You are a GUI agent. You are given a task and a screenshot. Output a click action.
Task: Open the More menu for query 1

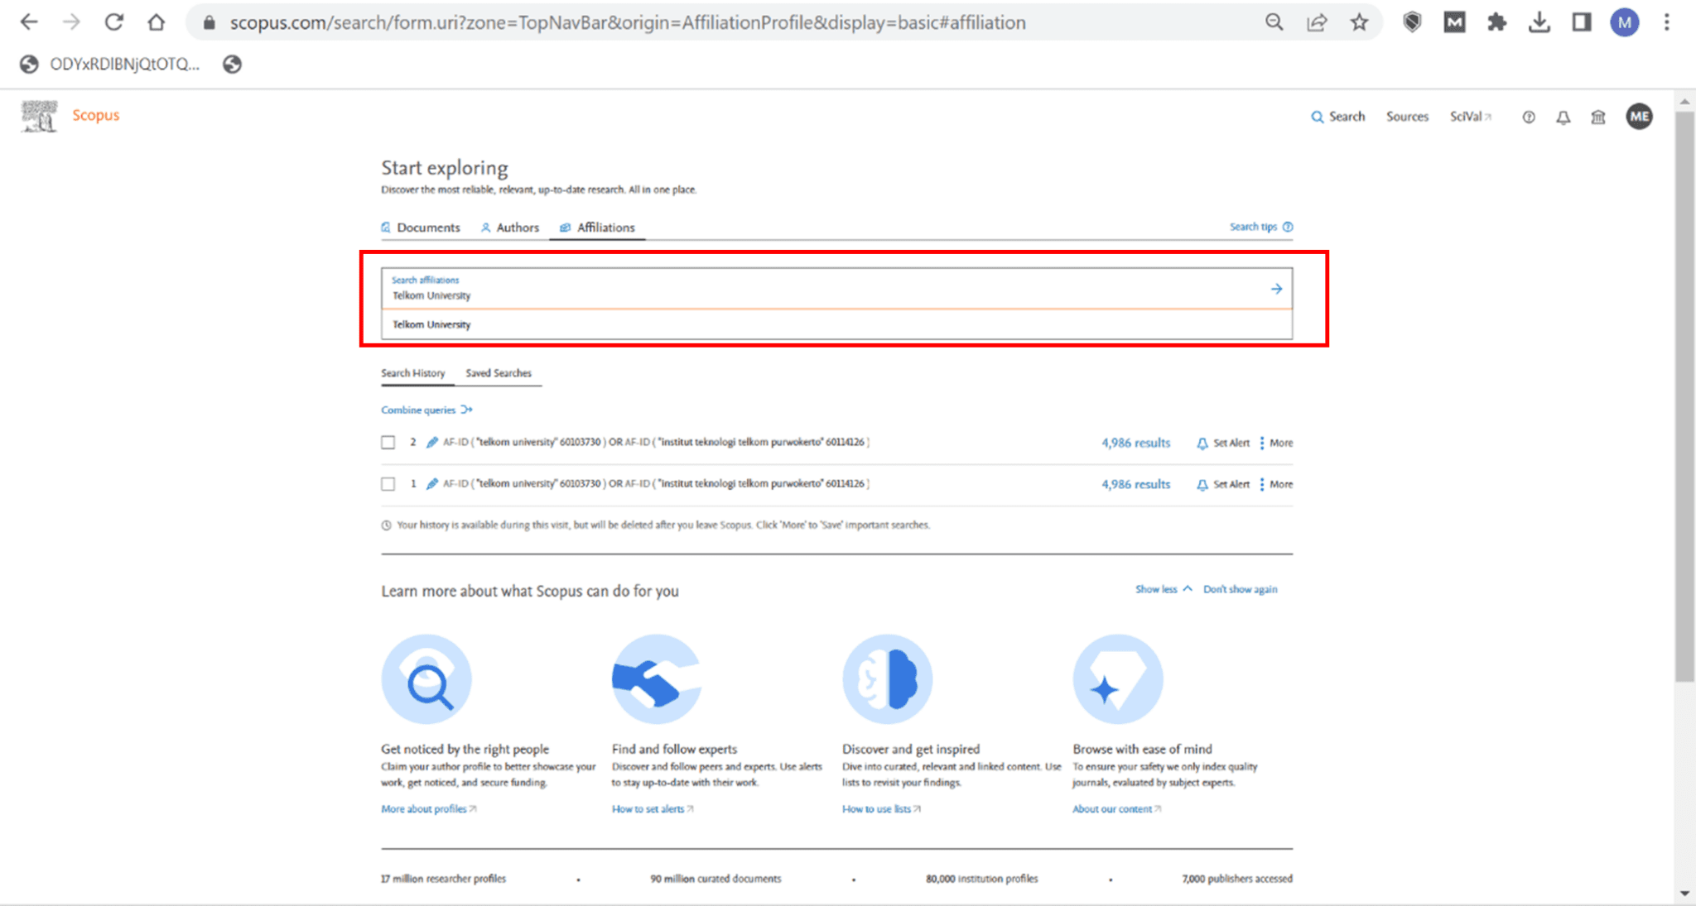point(1276,484)
